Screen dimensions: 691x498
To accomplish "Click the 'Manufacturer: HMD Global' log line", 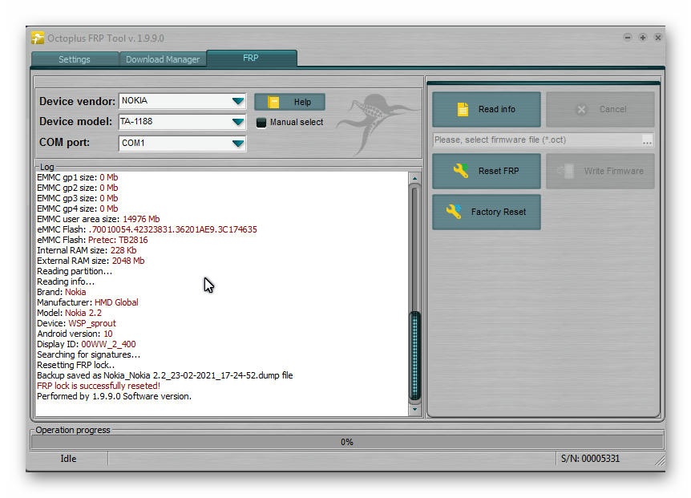I will 87,303.
